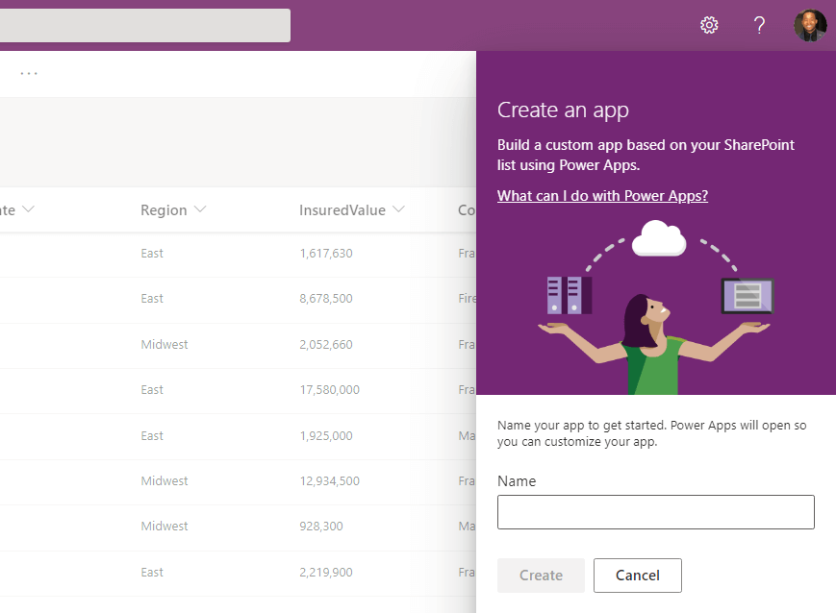The width and height of the screenshot is (836, 613).
Task: Click the Cancel button
Action: (x=638, y=576)
